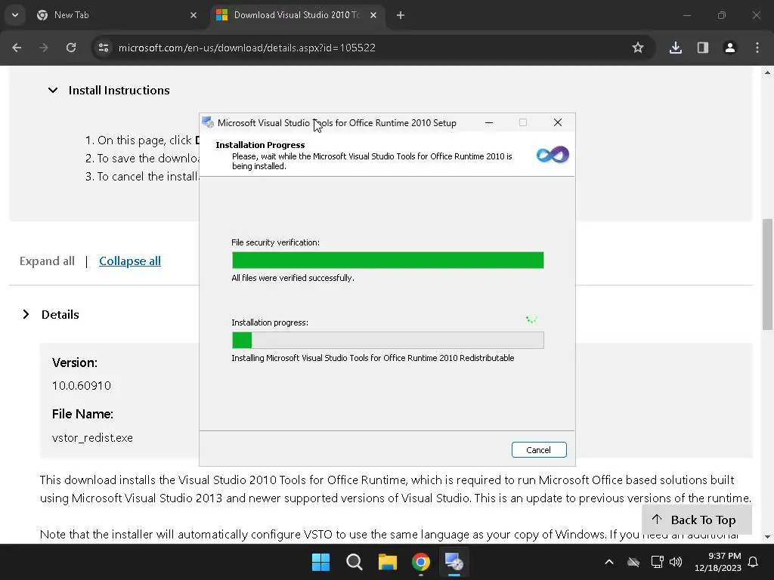Viewport: 774px width, 580px height.
Task: Click the Collapse all link
Action: click(x=130, y=261)
